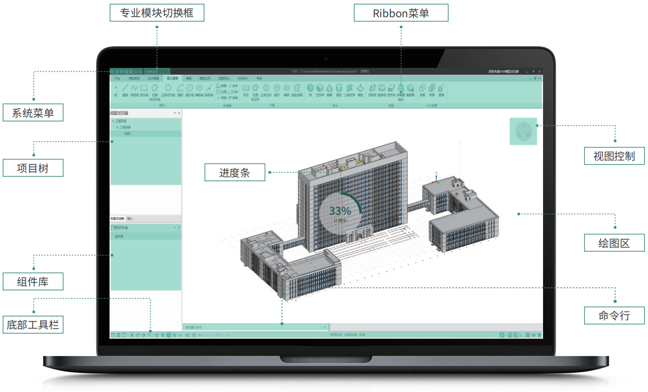Create a 球 sphere solid
The image size is (648, 392).
tap(310, 91)
